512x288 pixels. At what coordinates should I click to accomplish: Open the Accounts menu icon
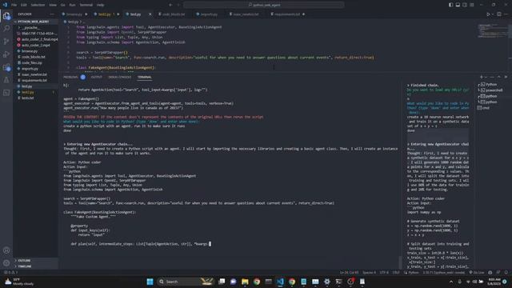click(6, 250)
